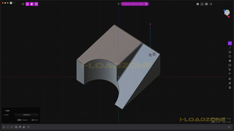Dismiss the temporary construction plane
Image resolution: width=234 pixels, height=131 pixels.
[119, 4]
